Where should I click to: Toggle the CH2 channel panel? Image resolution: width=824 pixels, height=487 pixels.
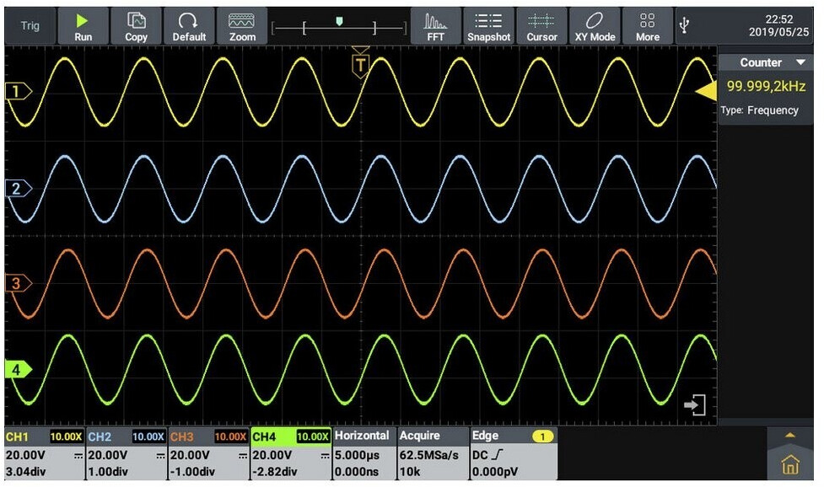pyautogui.click(x=125, y=454)
